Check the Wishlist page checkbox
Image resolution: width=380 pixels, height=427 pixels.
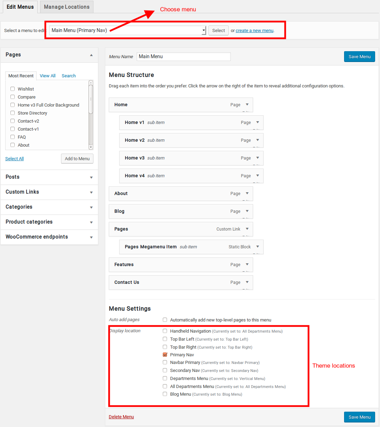(13, 89)
